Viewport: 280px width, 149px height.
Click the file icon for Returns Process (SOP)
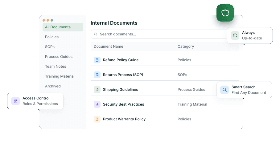[x=97, y=75]
